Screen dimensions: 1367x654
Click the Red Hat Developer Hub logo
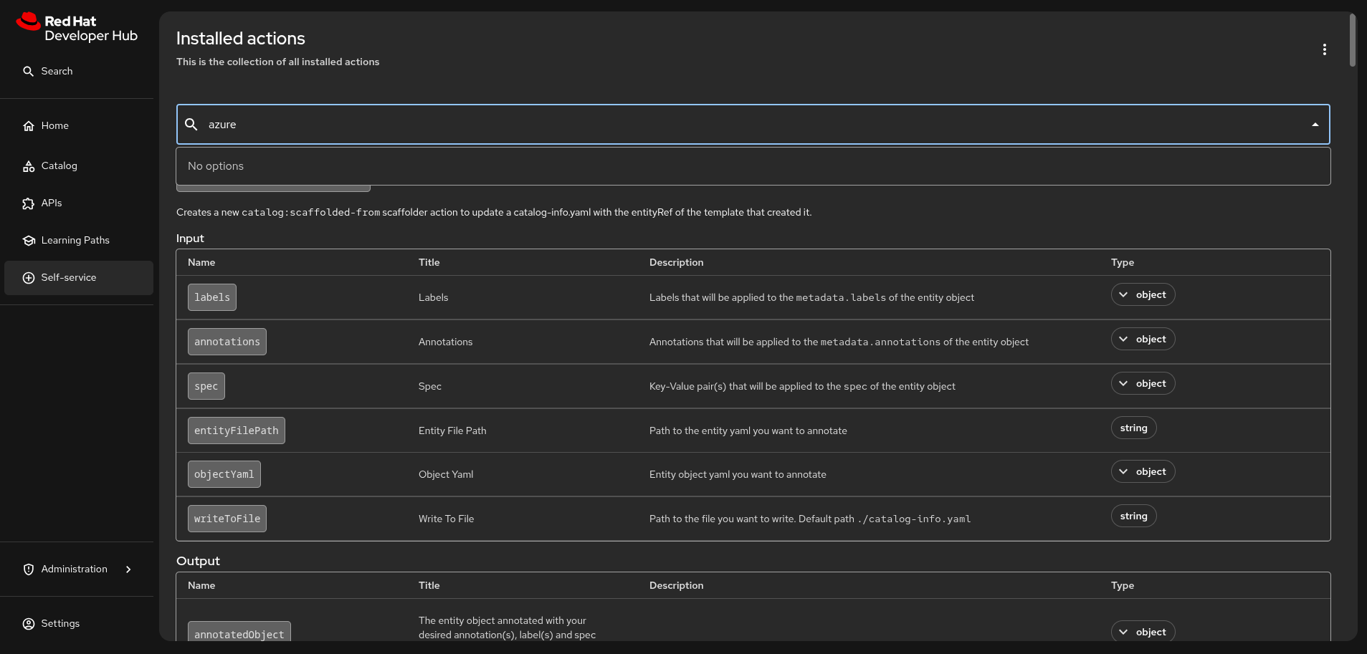click(x=77, y=28)
